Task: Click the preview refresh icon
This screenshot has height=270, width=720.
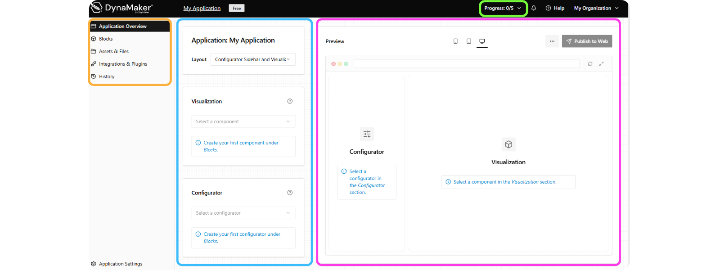Action: point(590,64)
